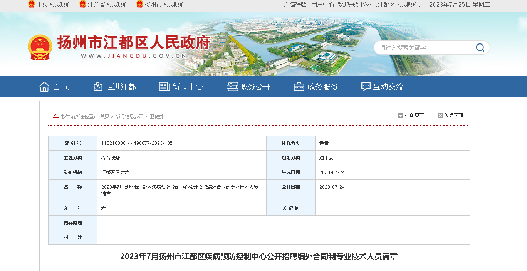This screenshot has width=527, height=271.
Task: Open the 江苏省人民政府 link
Action: coord(108,5)
